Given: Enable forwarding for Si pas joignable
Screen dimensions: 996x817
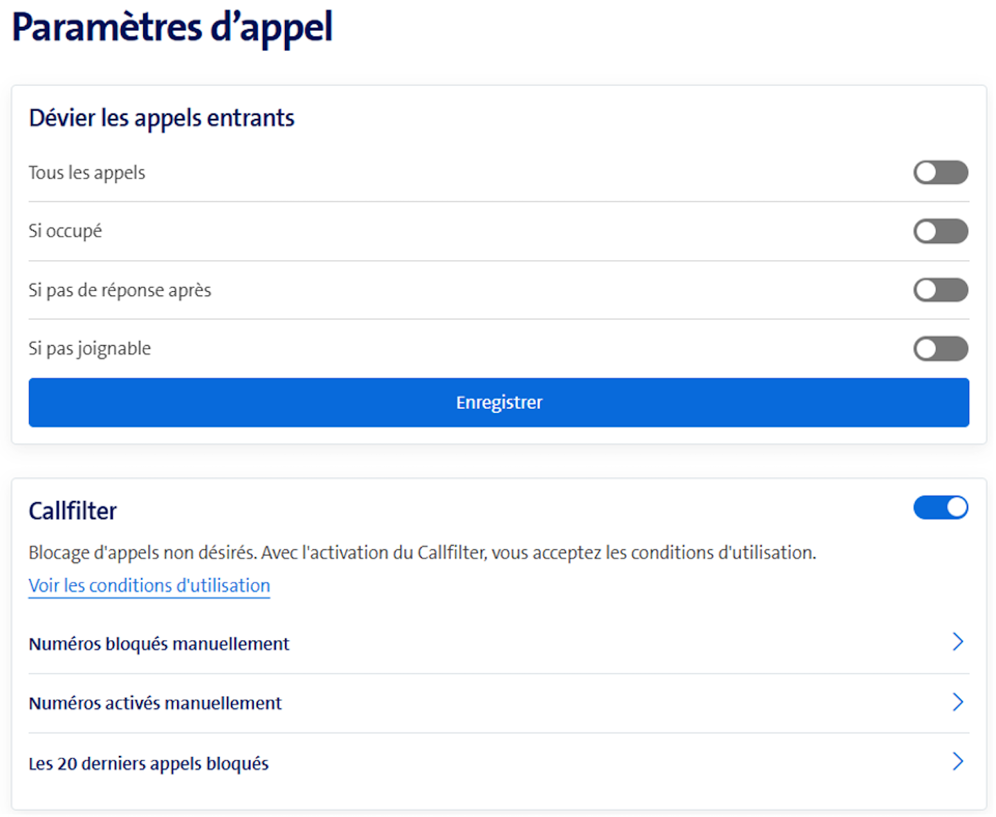Looking at the screenshot, I should click(x=941, y=349).
